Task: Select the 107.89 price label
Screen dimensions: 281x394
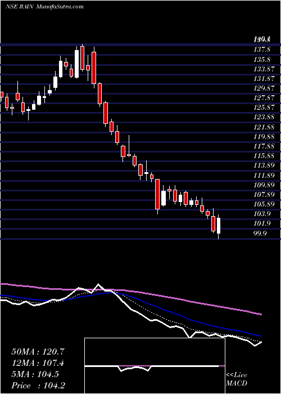Action: [x=264, y=194]
